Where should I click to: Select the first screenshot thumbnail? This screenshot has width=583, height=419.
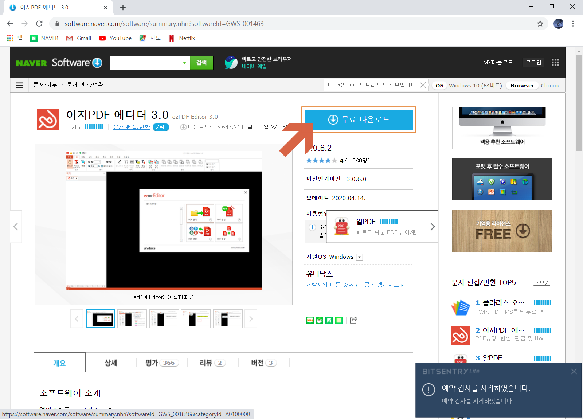tap(100, 319)
